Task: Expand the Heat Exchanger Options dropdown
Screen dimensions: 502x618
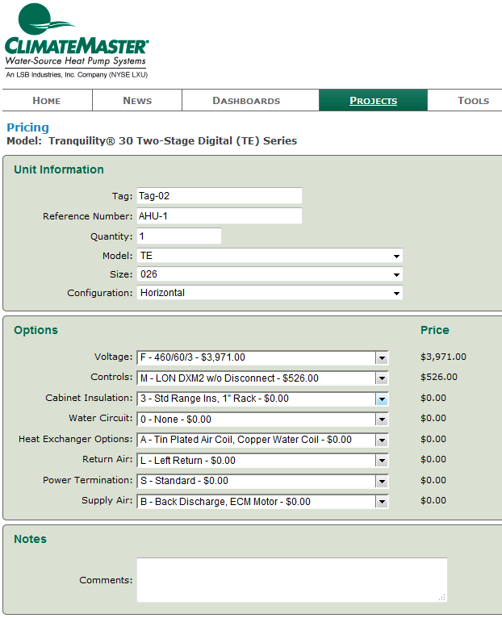Action: (262, 440)
